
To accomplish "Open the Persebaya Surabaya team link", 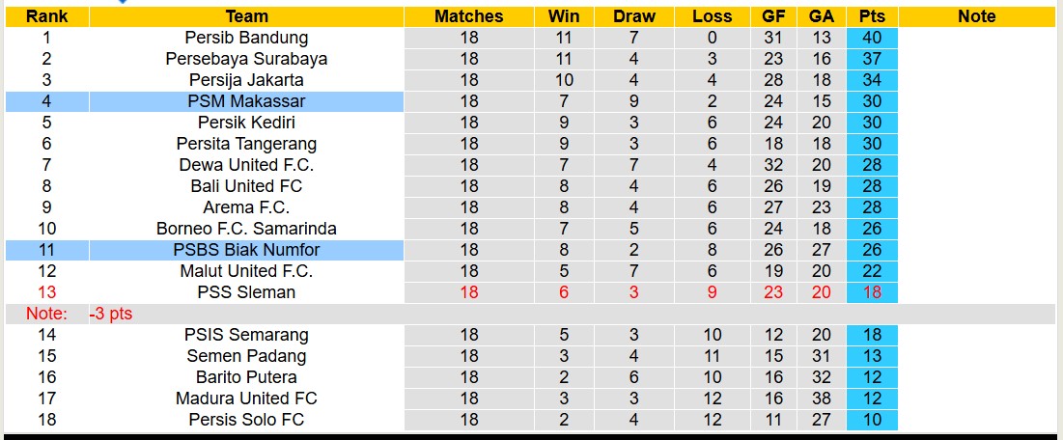I will pyautogui.click(x=246, y=59).
